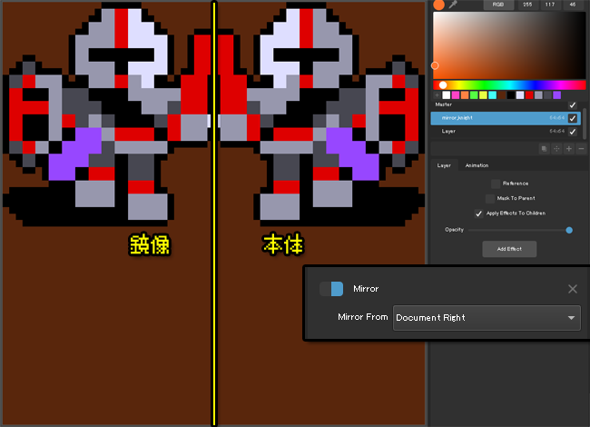Select the red palette swatch

(529, 95)
